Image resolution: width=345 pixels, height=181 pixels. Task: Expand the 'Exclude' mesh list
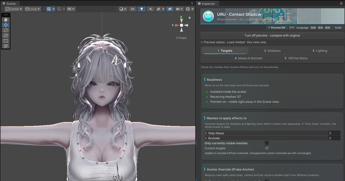(x=206, y=138)
